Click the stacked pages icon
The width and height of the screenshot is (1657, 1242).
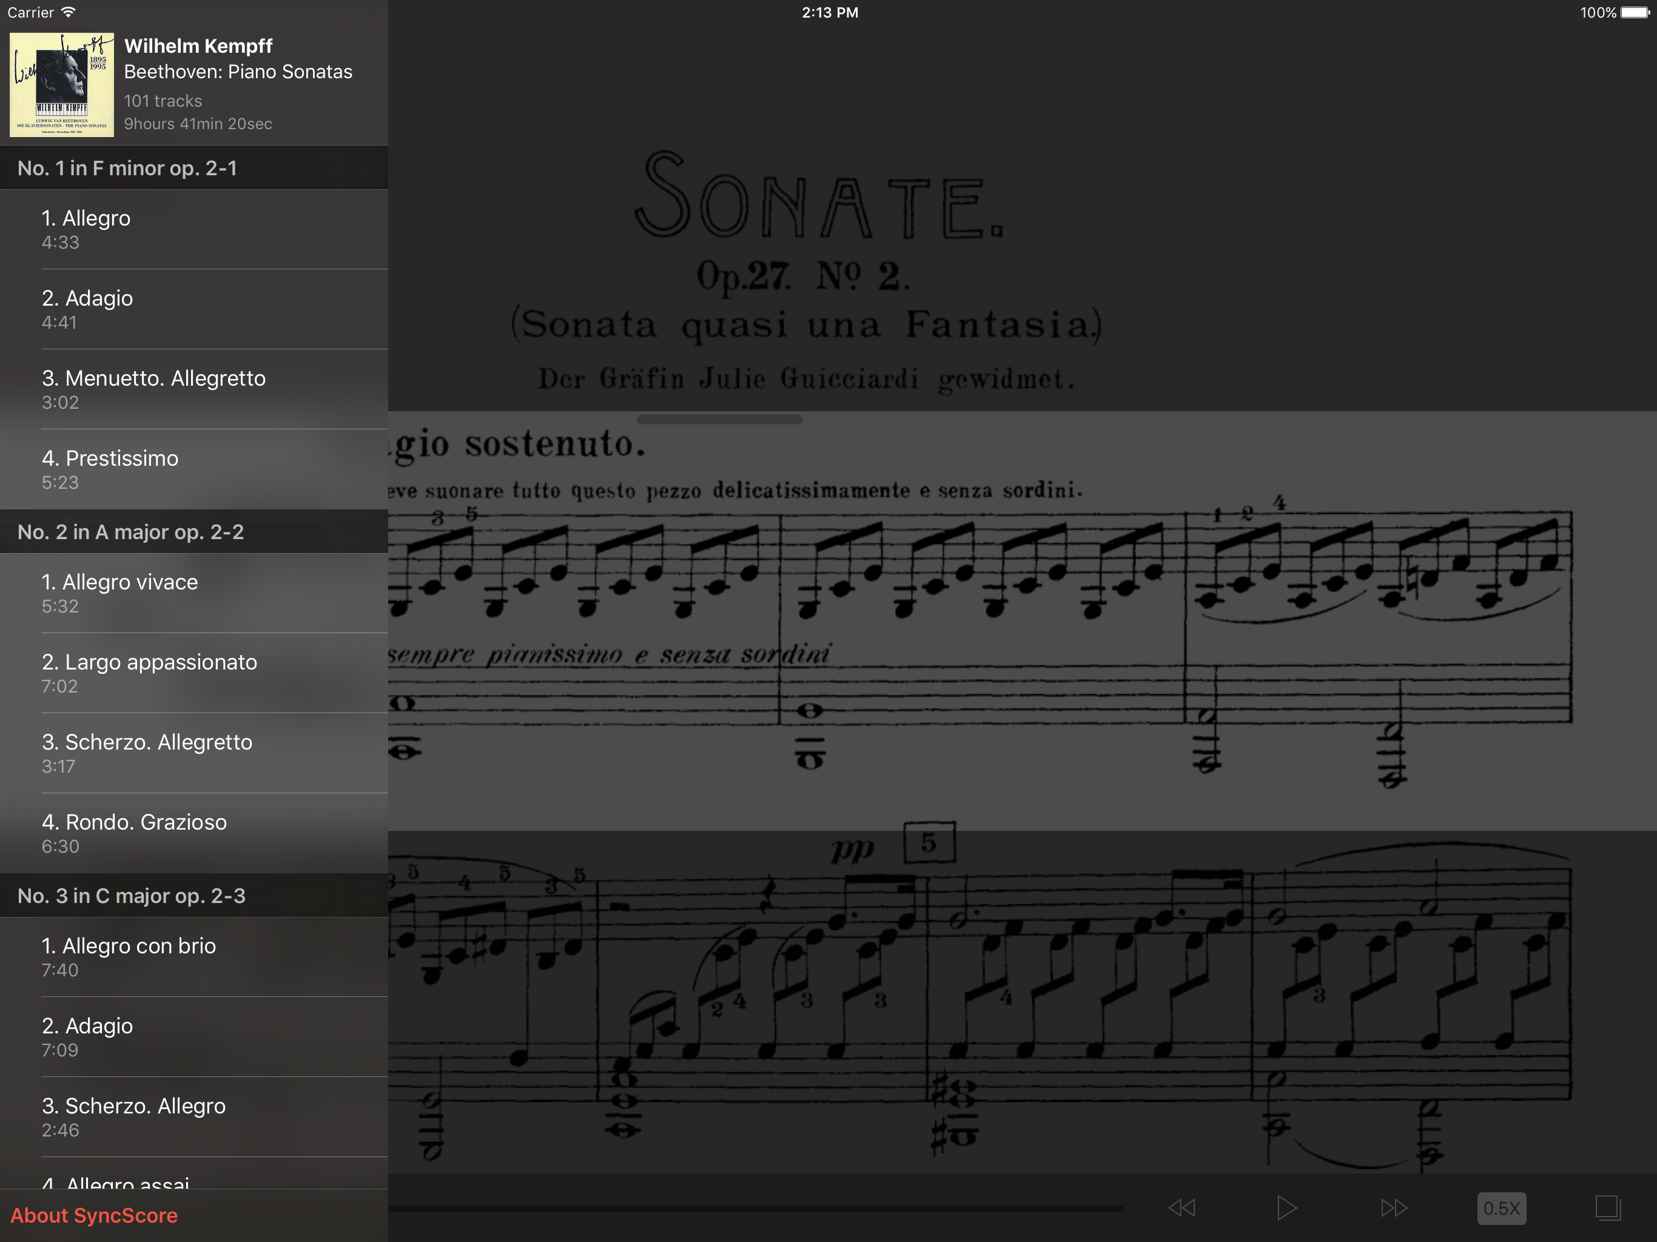1607,1207
